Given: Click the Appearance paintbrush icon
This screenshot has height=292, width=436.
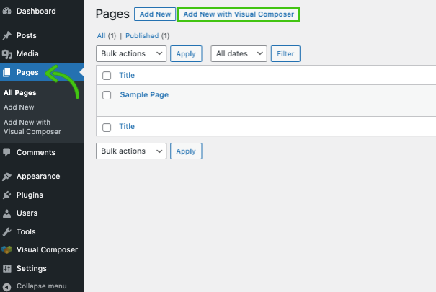Looking at the screenshot, I should coord(6,177).
